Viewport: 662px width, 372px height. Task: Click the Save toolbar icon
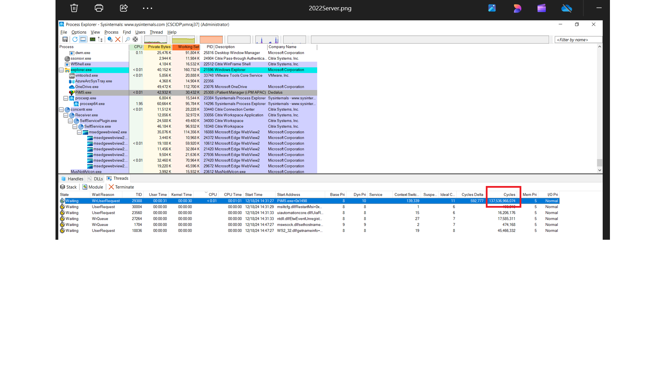coord(65,39)
